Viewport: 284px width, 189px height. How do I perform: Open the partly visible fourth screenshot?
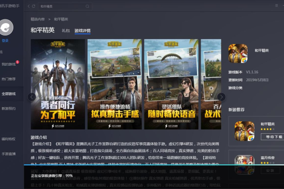[x=211, y=84]
